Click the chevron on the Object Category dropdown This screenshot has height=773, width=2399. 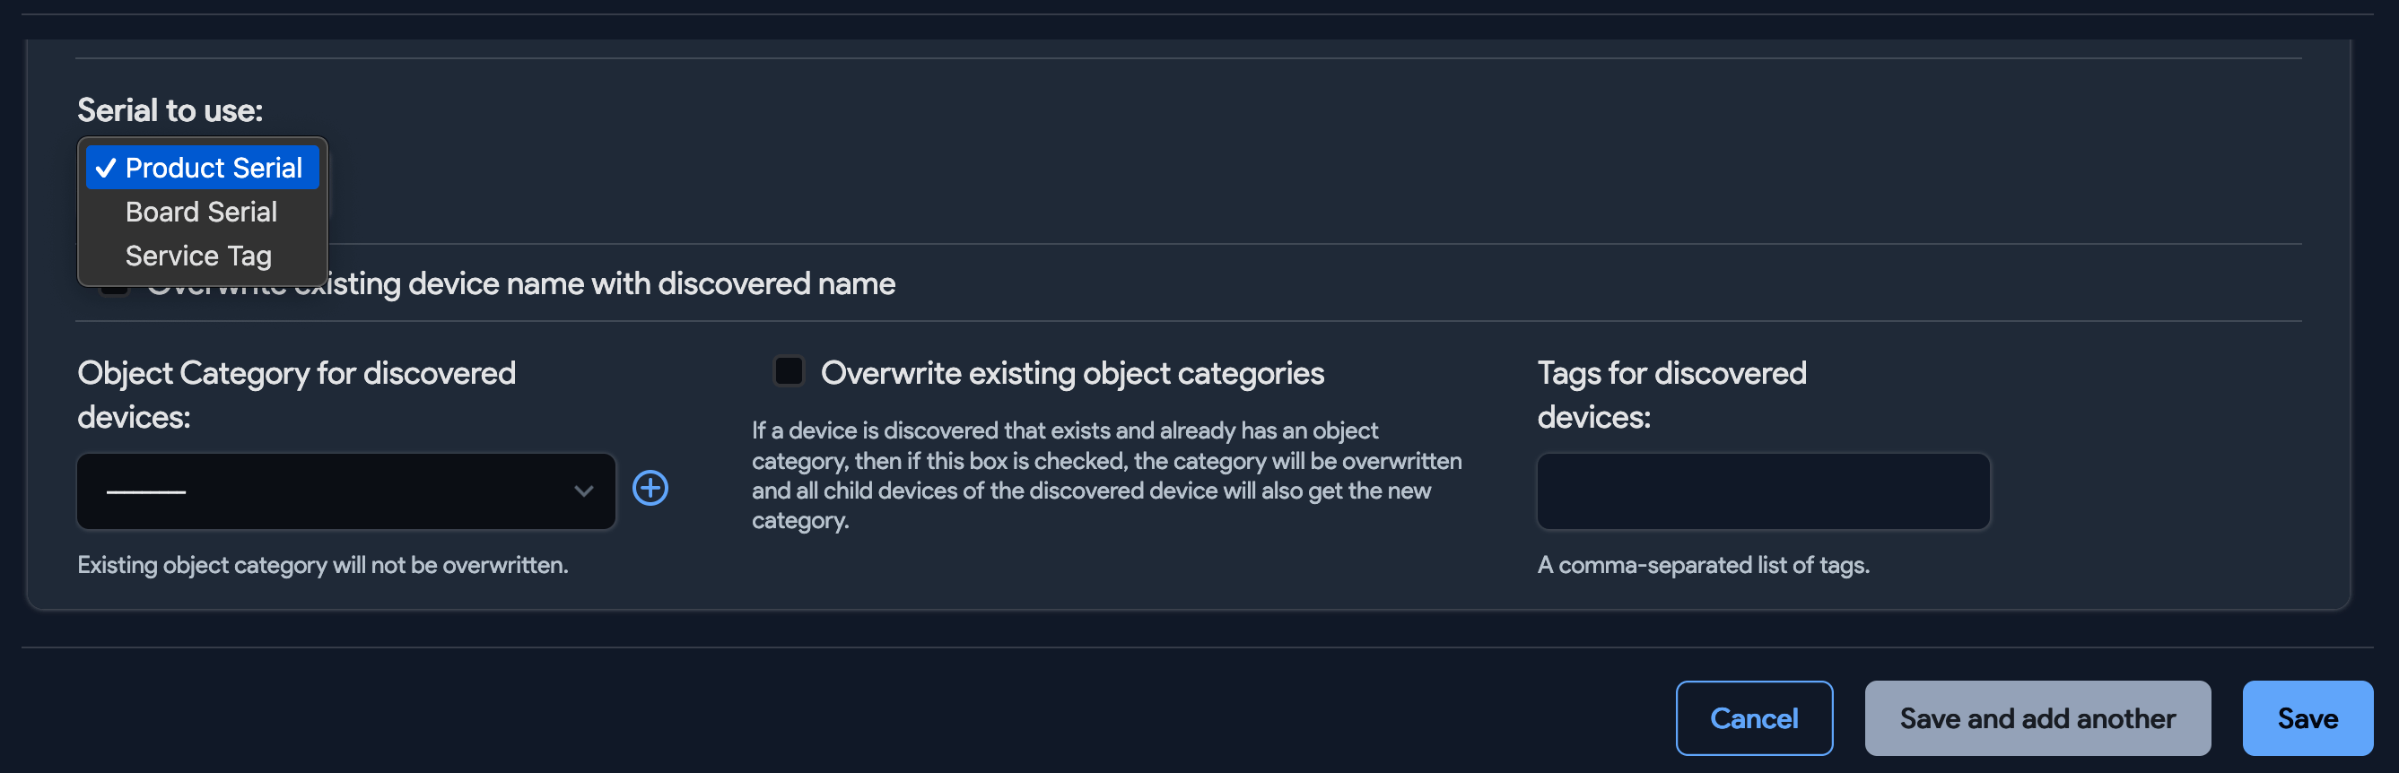[583, 491]
